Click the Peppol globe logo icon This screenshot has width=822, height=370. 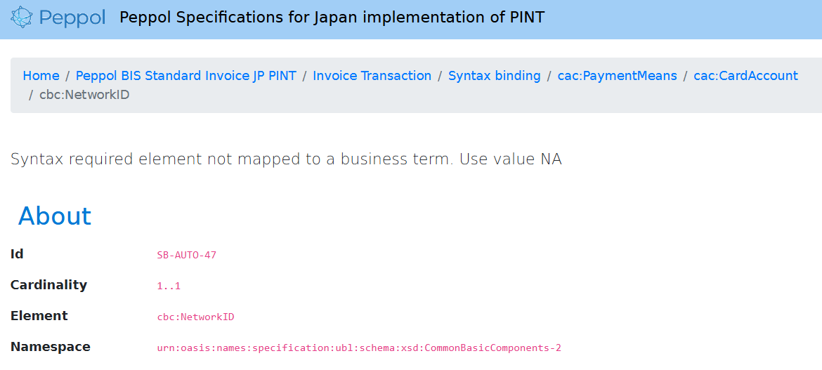22,18
